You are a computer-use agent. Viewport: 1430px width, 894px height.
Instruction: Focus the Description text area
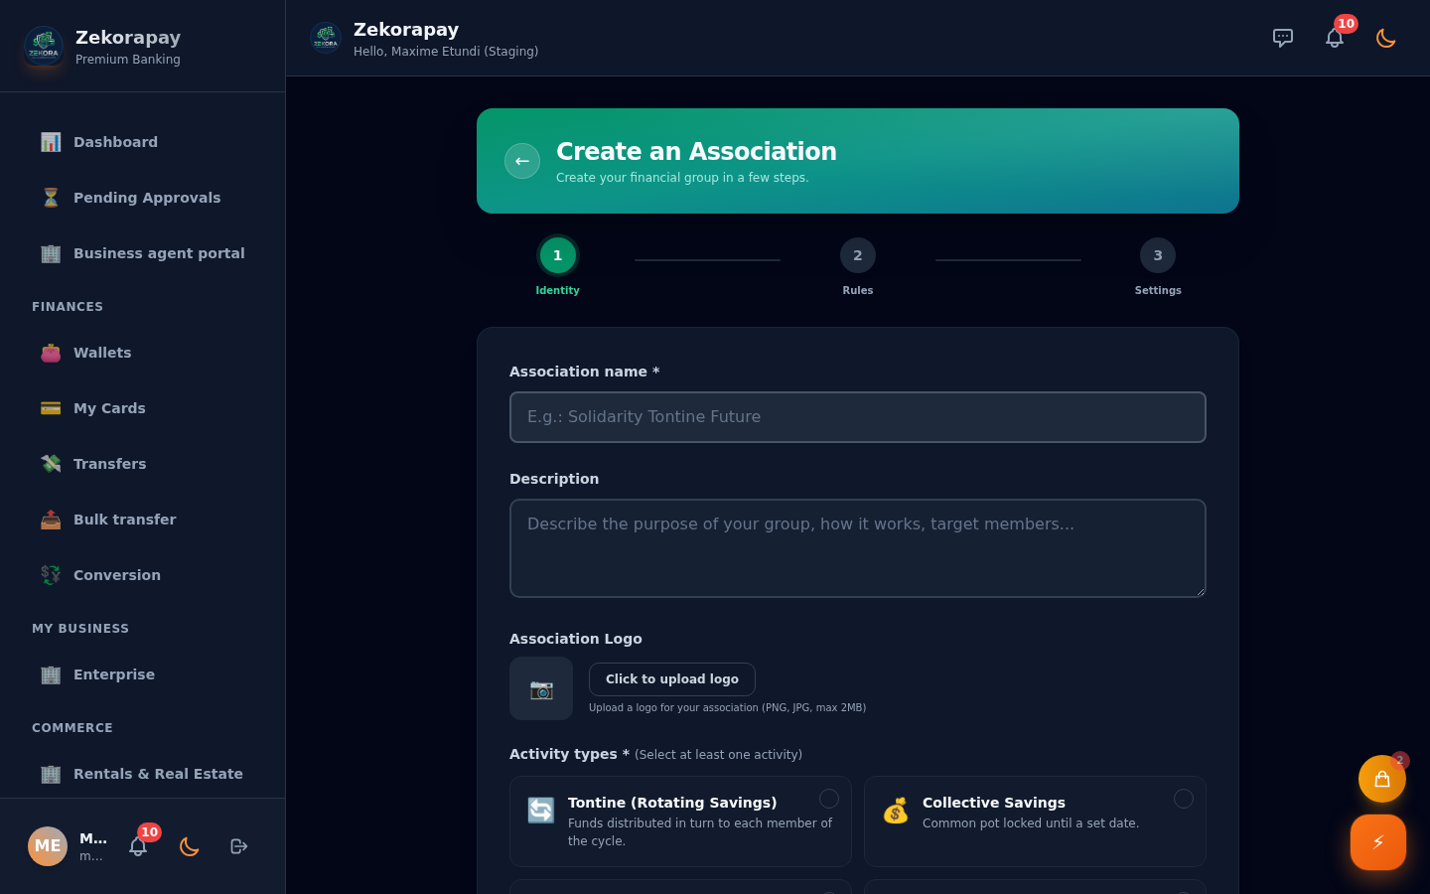pos(858,548)
